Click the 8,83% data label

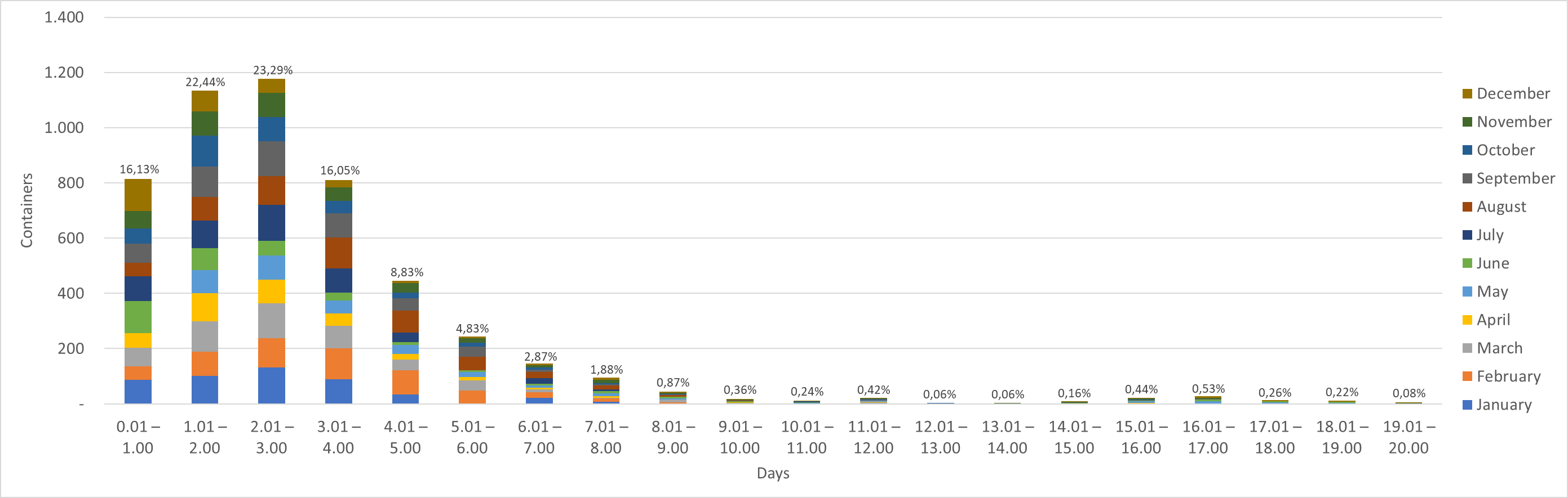point(406,272)
